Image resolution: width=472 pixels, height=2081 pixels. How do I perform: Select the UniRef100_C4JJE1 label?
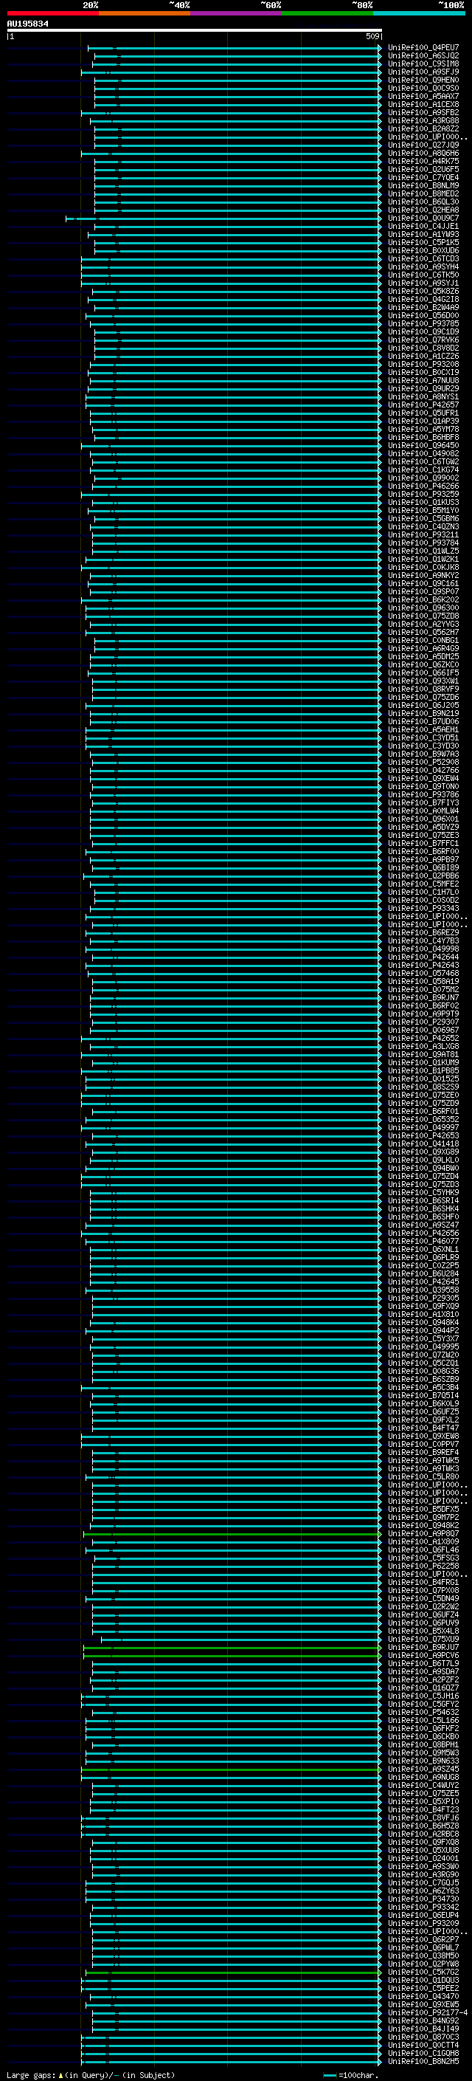point(423,226)
